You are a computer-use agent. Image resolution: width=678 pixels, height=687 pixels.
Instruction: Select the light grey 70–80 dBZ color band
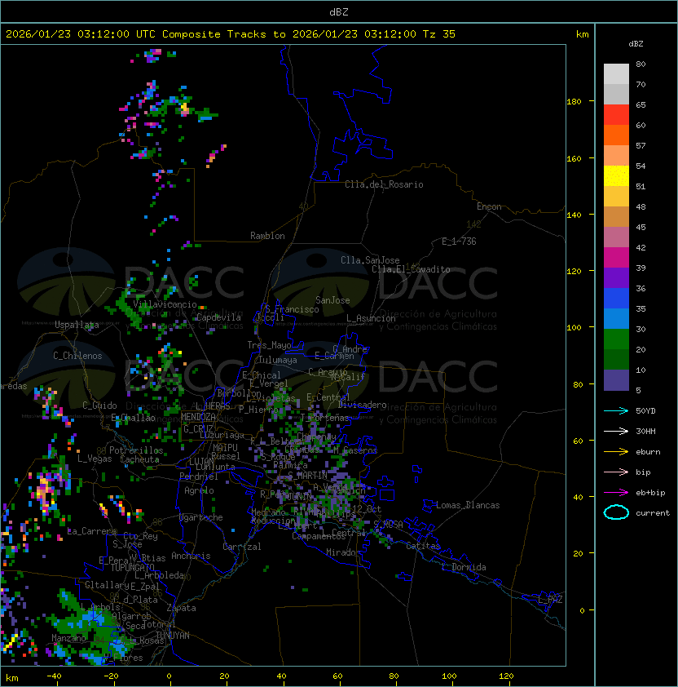point(616,74)
